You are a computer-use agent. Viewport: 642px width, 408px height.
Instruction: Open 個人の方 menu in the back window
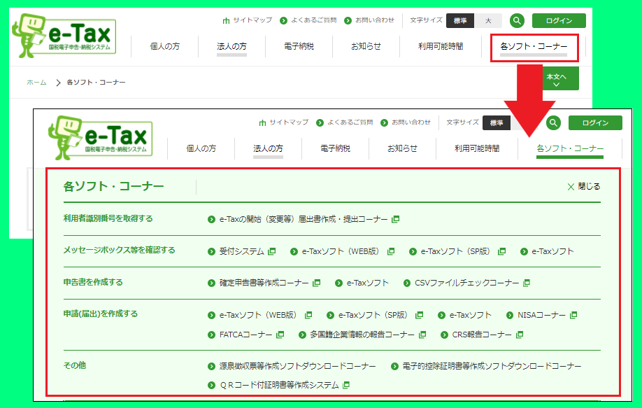pos(164,46)
